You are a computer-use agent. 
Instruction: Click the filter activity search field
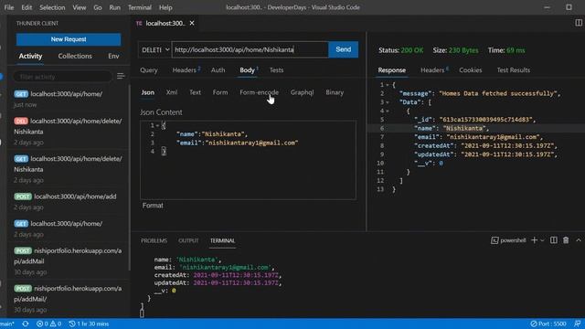pos(62,77)
